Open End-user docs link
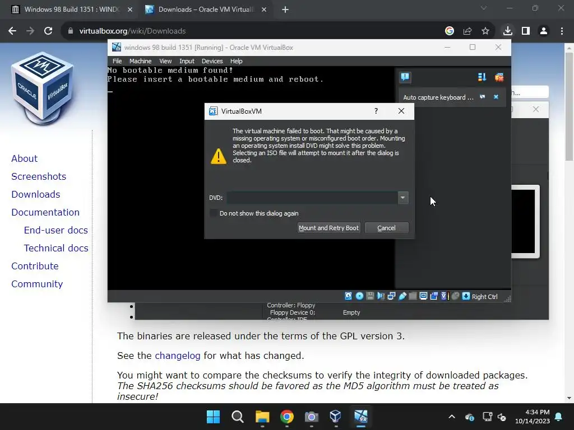The image size is (574, 430). (55, 230)
